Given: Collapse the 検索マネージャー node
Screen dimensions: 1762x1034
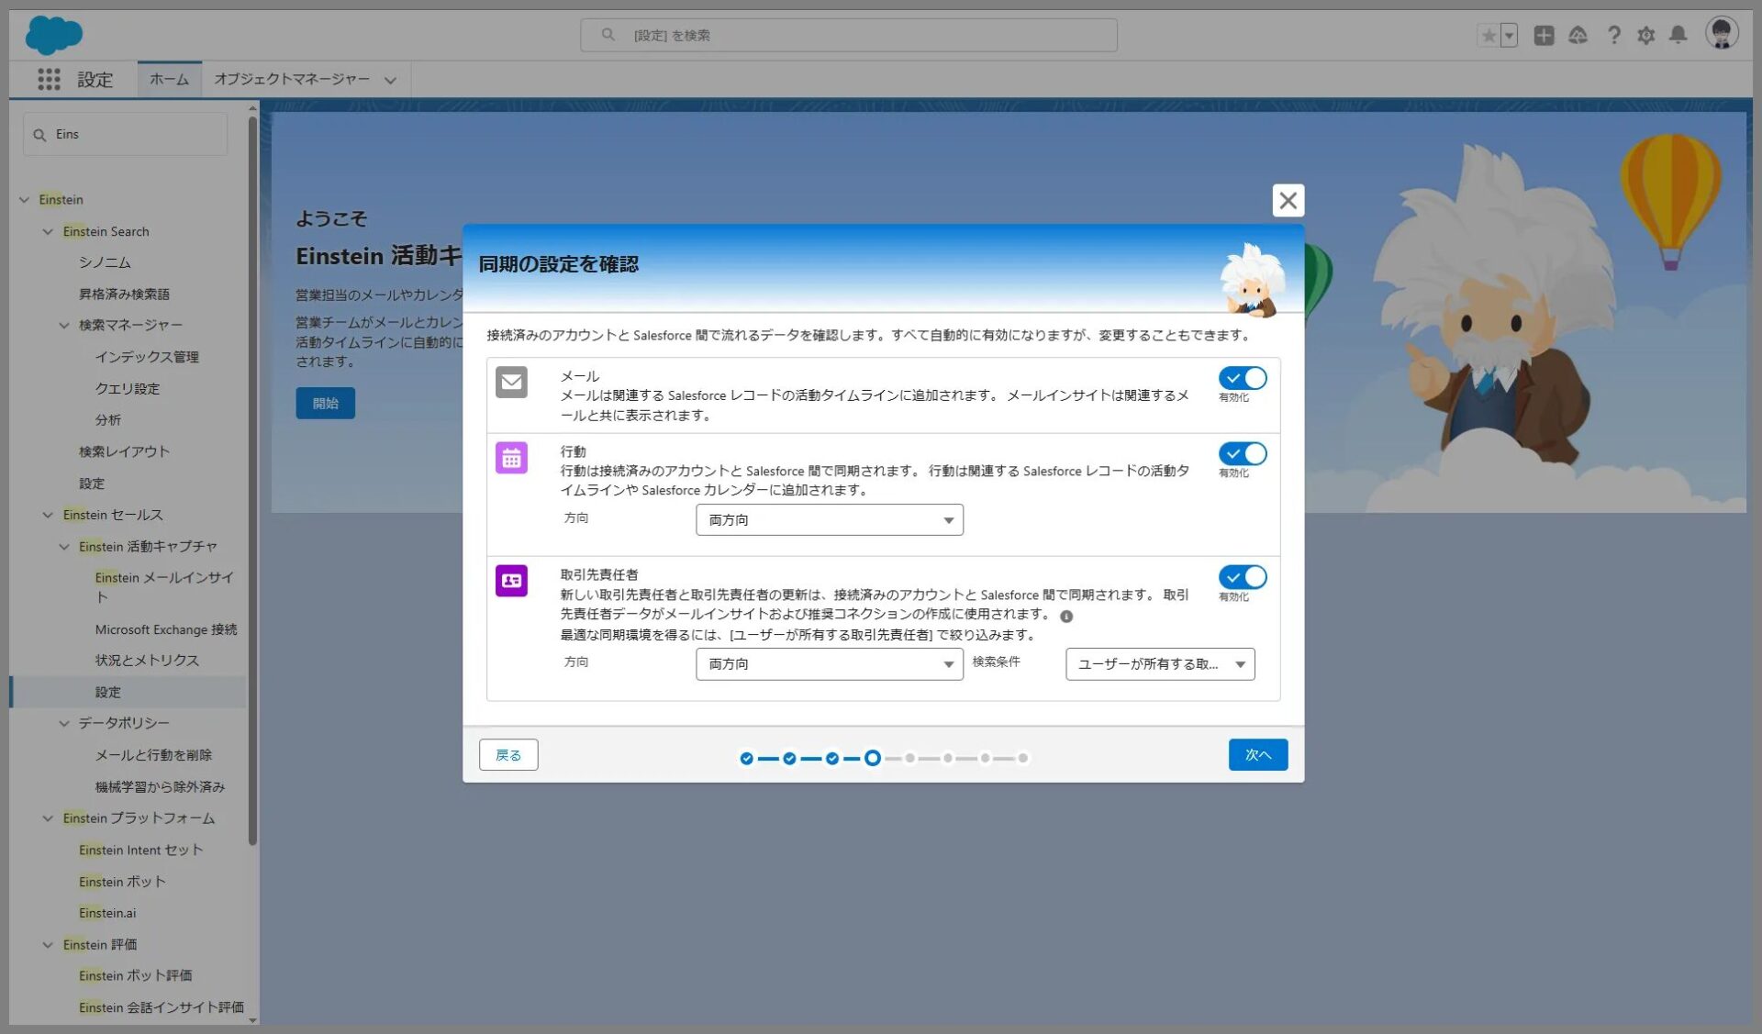Looking at the screenshot, I should click(63, 326).
